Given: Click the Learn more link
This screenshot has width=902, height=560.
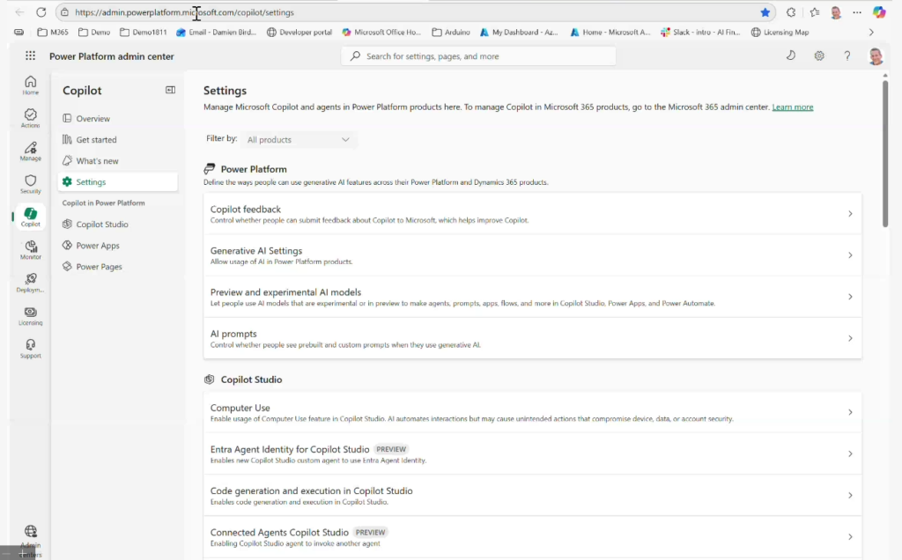Looking at the screenshot, I should point(792,107).
